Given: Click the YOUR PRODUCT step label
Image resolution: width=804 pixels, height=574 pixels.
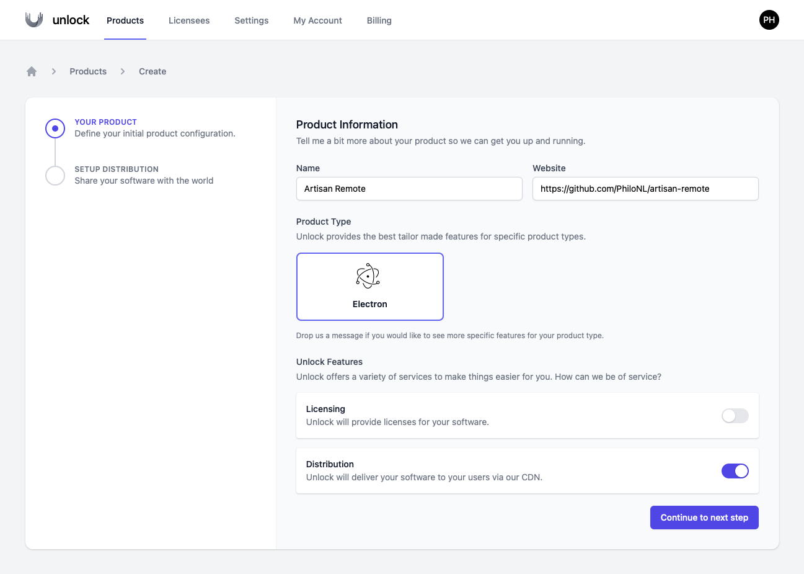Looking at the screenshot, I should click(105, 122).
